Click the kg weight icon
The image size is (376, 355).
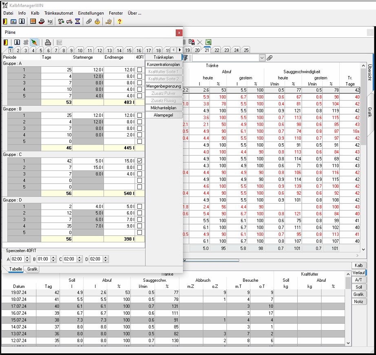point(50,22)
